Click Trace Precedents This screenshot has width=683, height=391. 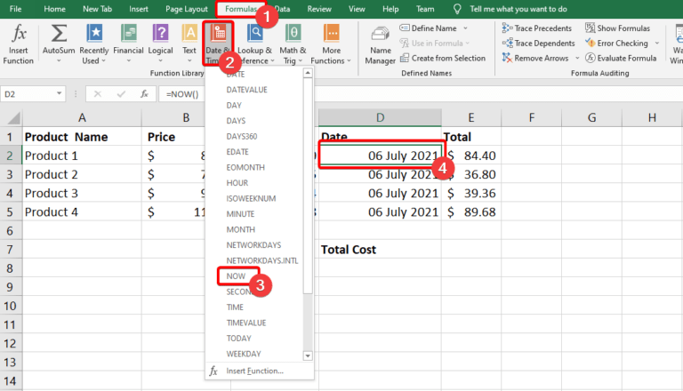pos(536,28)
